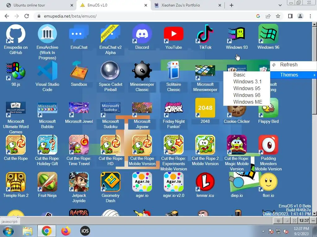Open EmuChat v2 Alpha prototype icon
This screenshot has height=237, width=317.
(111, 34)
